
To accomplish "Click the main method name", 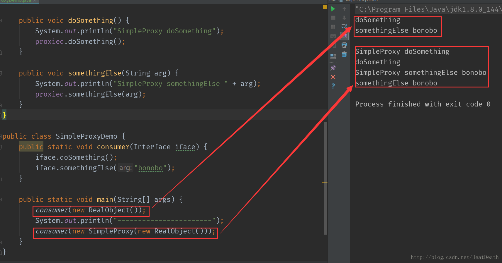I will [105, 200].
